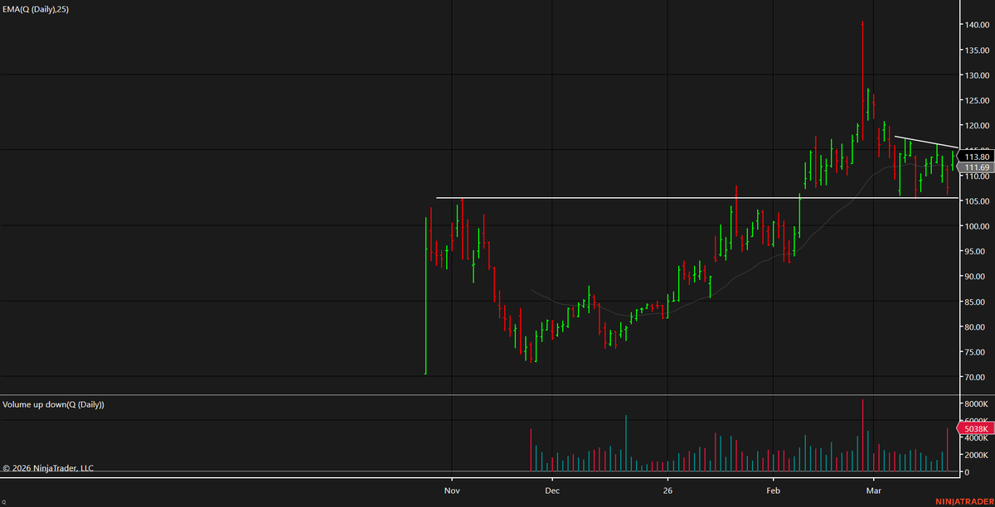Click the Volume up down(Q (Daily)) label
The width and height of the screenshot is (995, 507).
tap(53, 404)
